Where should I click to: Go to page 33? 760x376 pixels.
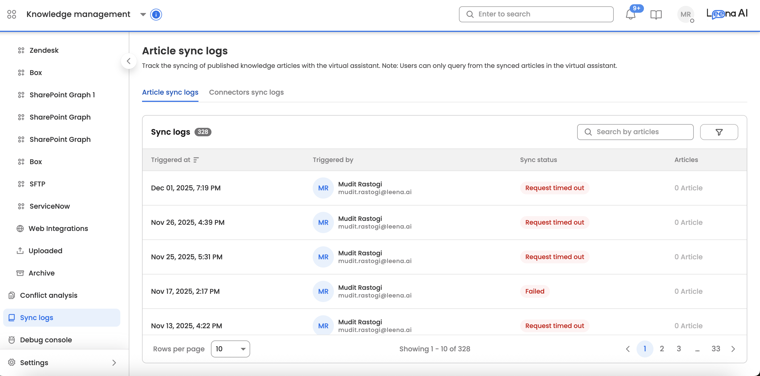(715, 349)
